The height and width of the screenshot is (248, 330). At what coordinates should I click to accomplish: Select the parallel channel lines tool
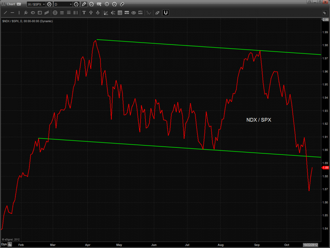coord(46,13)
